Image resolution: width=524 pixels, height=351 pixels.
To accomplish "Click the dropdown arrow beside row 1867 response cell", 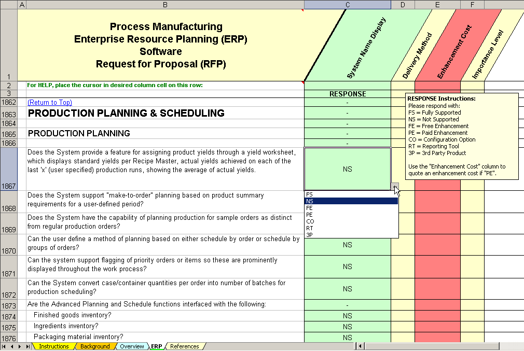I will click(x=395, y=187).
